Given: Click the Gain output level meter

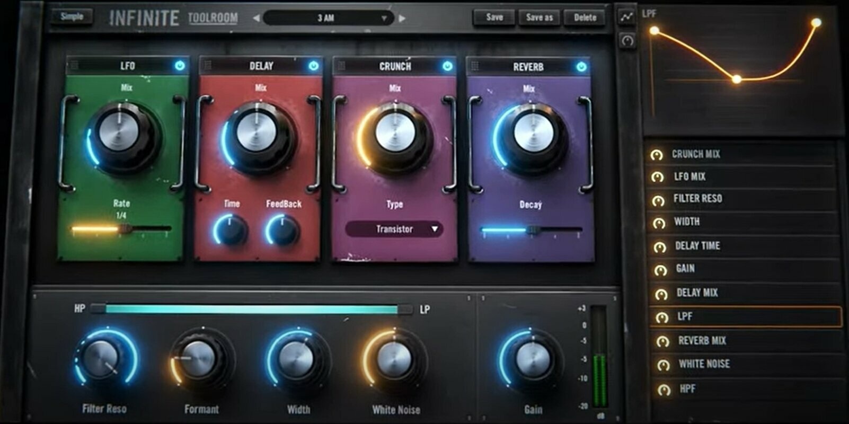Looking at the screenshot, I should coord(599,357).
